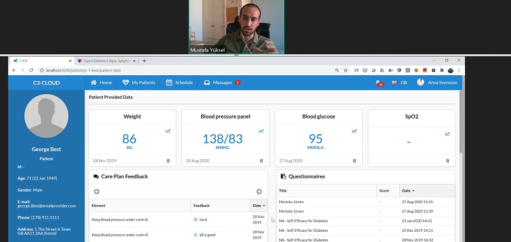Viewport: 511px width, 242px height.
Task: Open the SpO2 trend chart icon
Action: tap(448, 134)
